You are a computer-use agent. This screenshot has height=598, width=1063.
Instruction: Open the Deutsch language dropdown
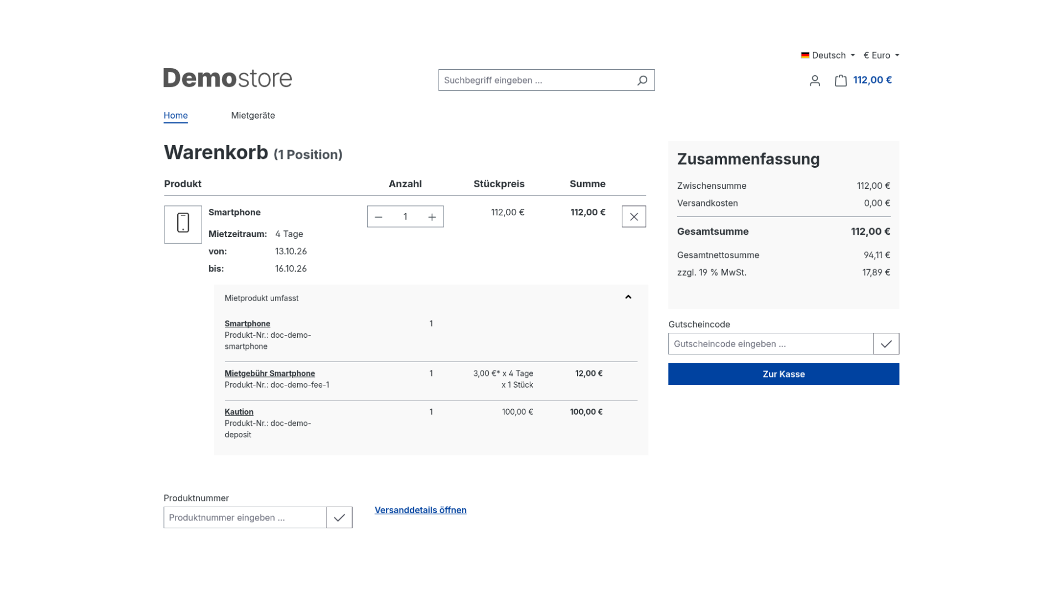click(828, 55)
